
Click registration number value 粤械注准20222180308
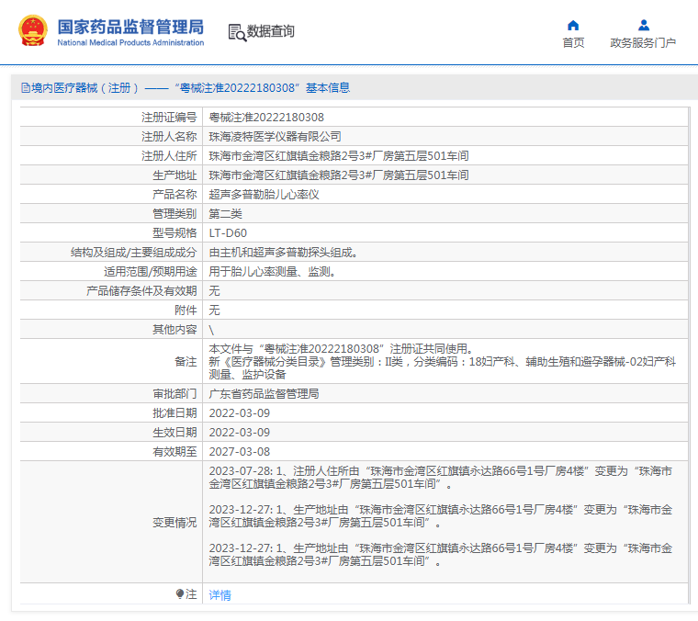266,118
